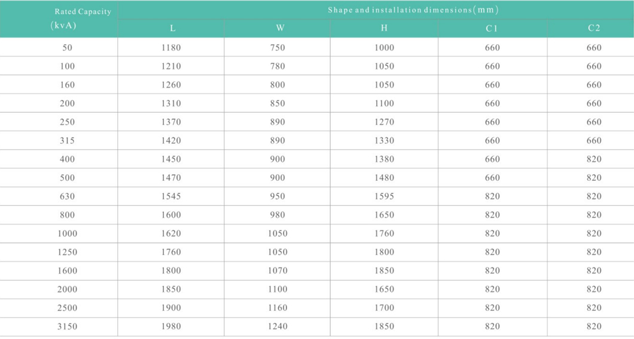
Task: Click the H column header
Action: click(x=384, y=28)
